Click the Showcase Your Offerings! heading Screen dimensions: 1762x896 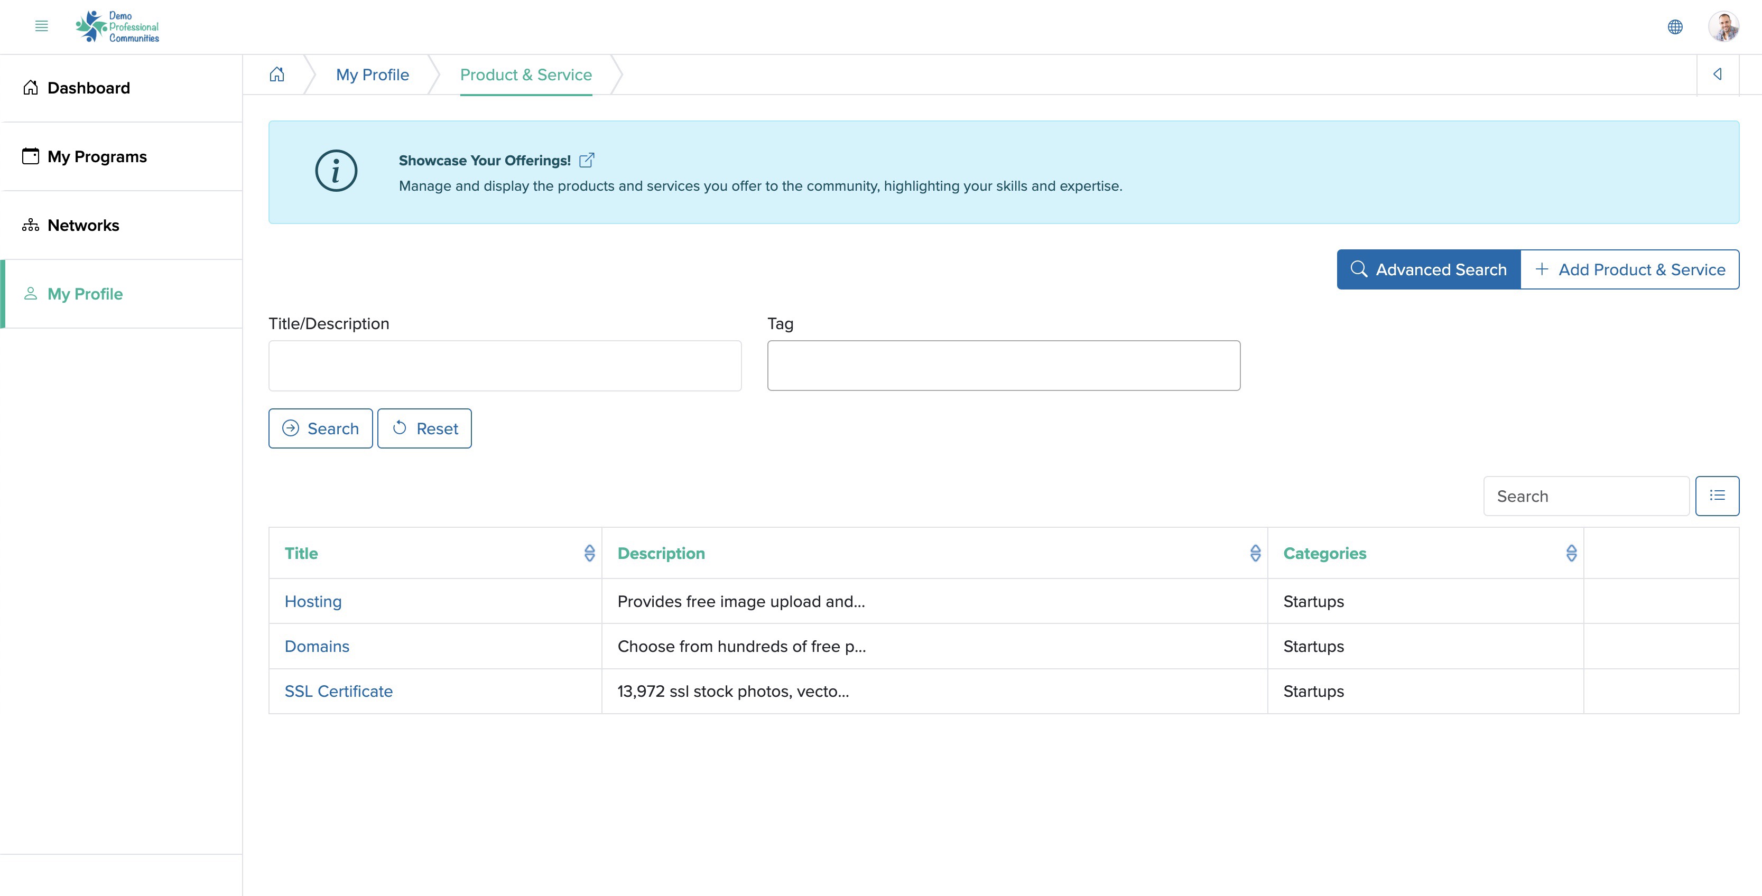(x=484, y=160)
